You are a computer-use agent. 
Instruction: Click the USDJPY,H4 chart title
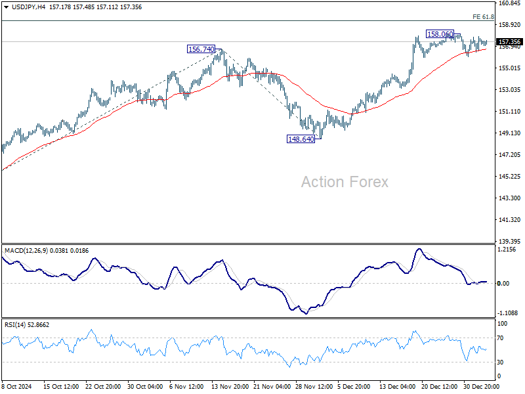28,7
